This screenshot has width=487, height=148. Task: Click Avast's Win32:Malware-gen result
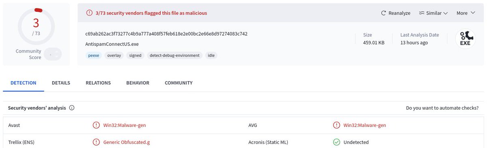(x=125, y=125)
